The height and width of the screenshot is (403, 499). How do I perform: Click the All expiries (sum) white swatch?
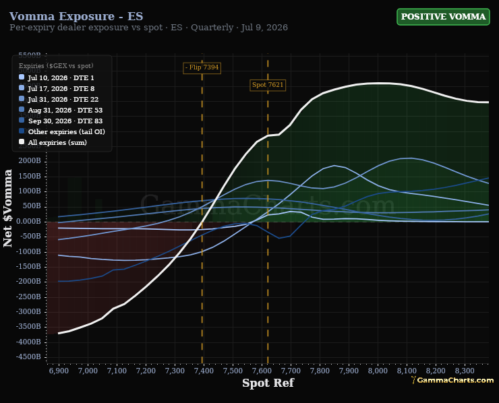pos(22,142)
